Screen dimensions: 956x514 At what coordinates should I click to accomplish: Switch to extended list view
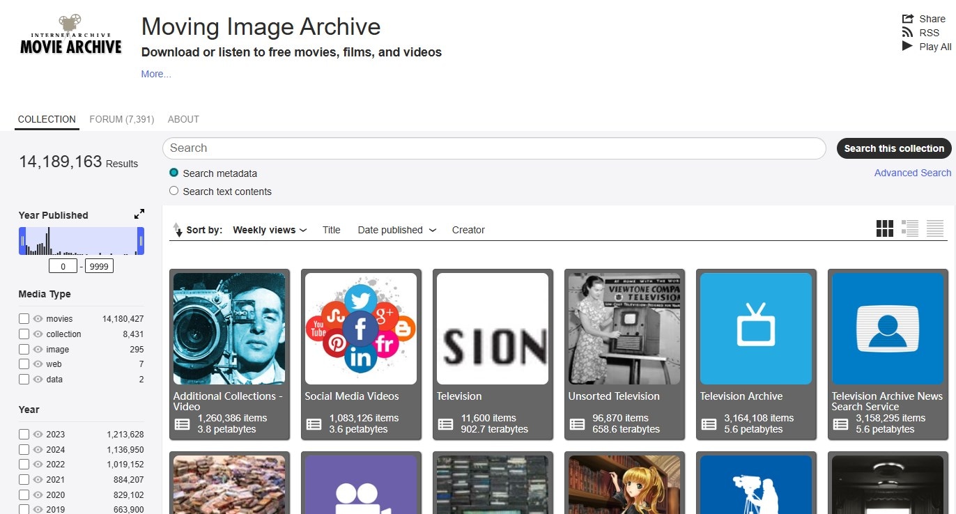point(909,228)
